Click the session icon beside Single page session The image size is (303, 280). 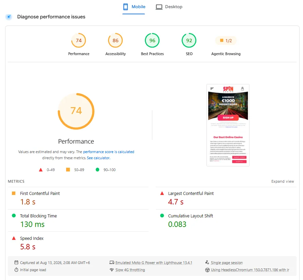(x=207, y=262)
